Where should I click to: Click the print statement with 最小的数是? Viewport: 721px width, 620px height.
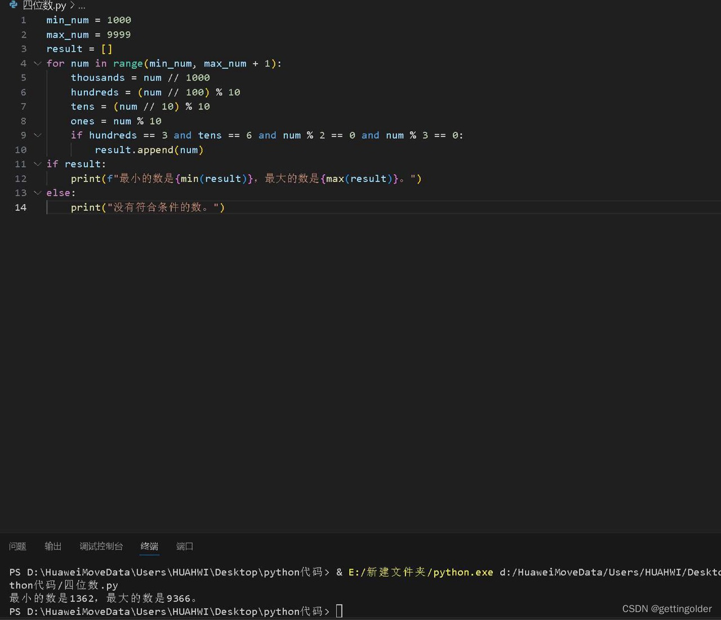[x=246, y=179]
